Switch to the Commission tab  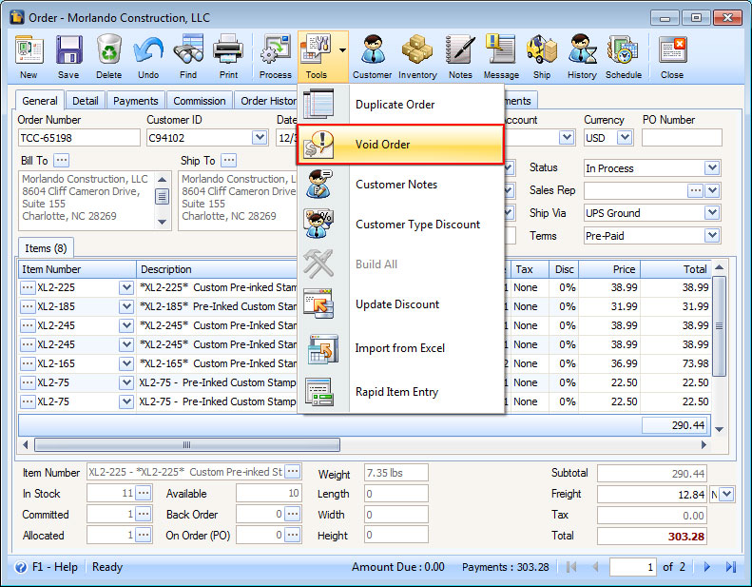point(200,101)
